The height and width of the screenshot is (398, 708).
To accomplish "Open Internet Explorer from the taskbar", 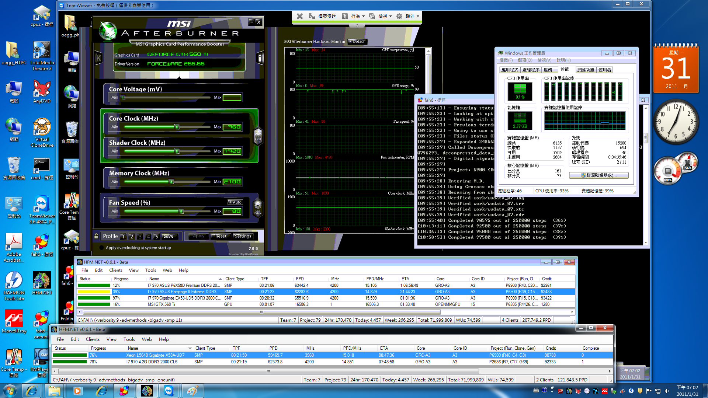I will [x=31, y=391].
